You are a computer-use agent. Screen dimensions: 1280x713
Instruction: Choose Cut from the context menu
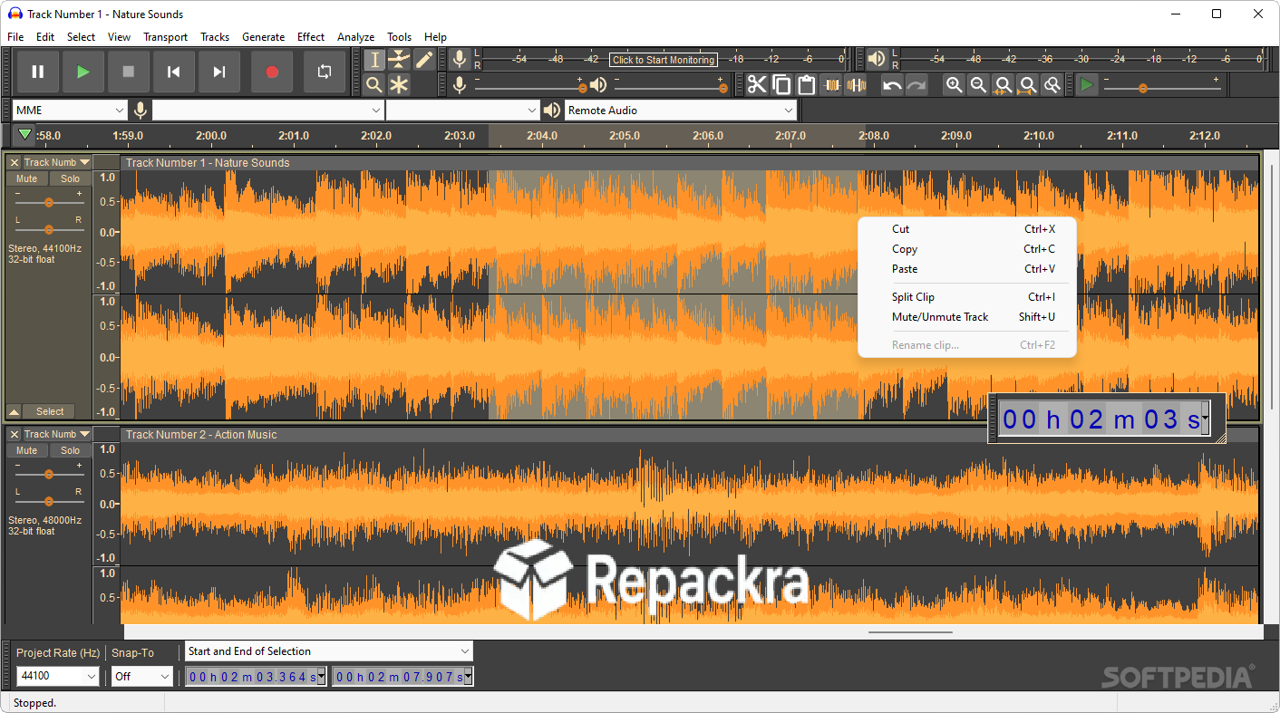click(x=967, y=229)
